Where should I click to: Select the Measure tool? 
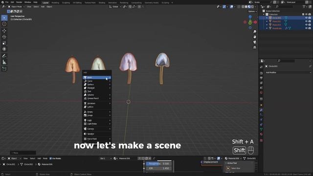(x=4, y=62)
